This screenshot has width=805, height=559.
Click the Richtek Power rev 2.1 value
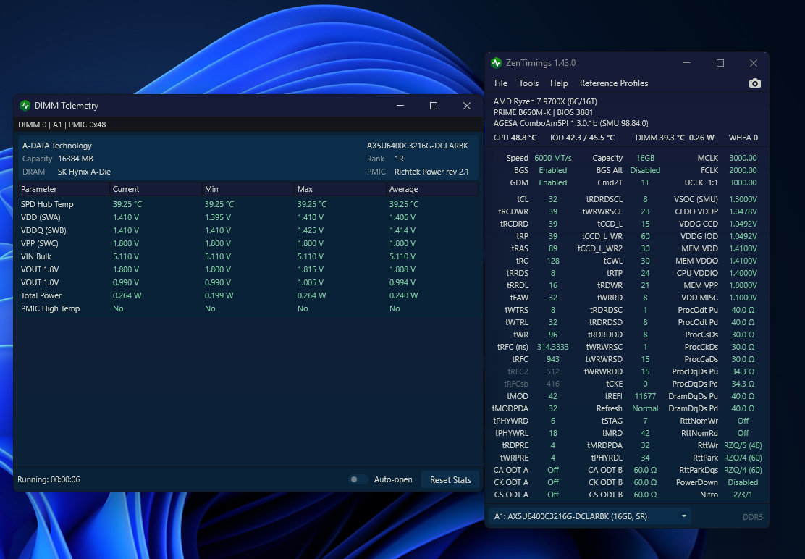point(431,172)
